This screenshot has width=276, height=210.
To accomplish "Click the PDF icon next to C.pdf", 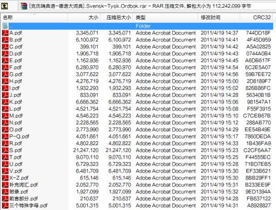I will pos(5,46).
